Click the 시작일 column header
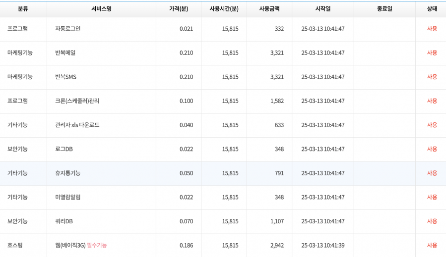Screen dimensions: 446x257 (x=322, y=9)
